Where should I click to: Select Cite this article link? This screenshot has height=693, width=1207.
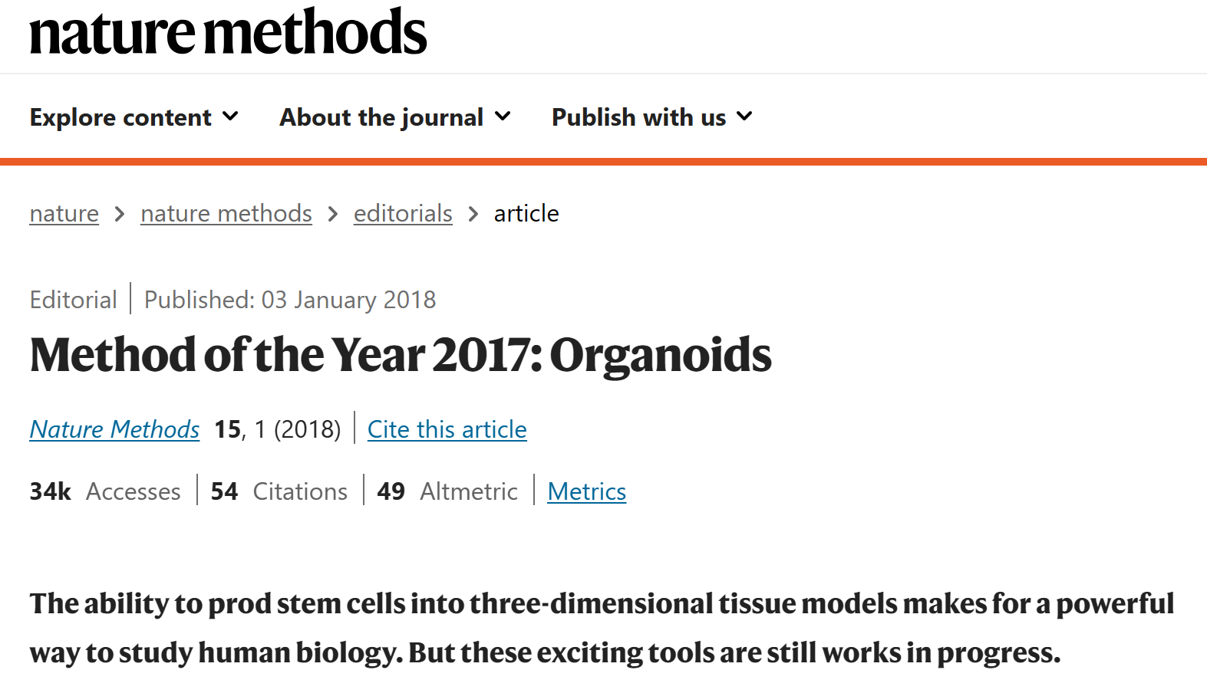[447, 429]
